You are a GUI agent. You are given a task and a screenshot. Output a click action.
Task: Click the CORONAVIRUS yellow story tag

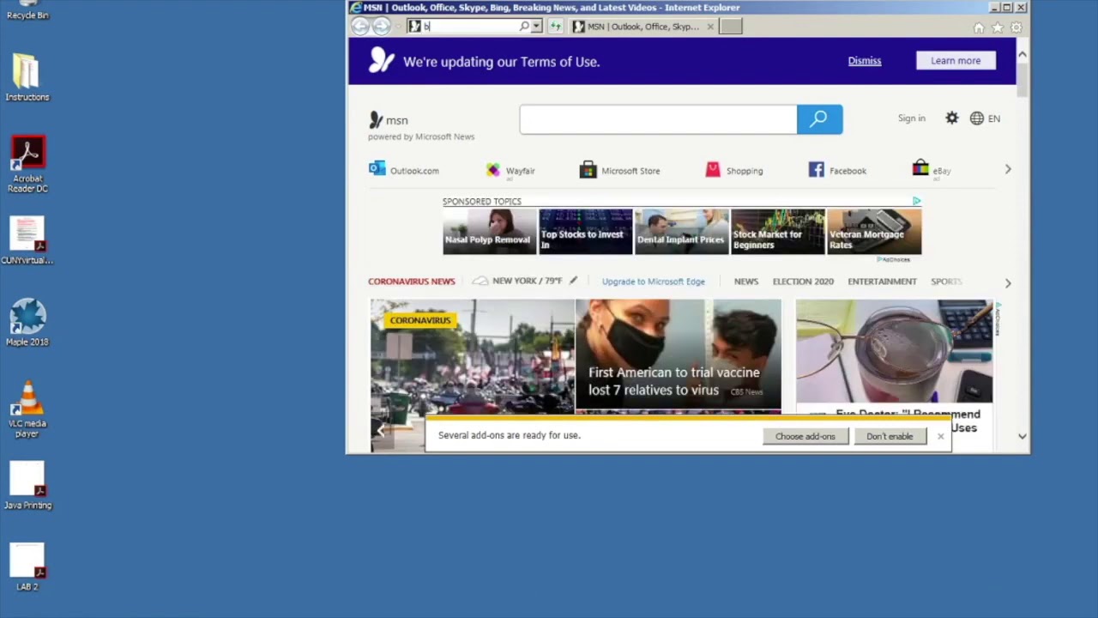[x=419, y=320]
